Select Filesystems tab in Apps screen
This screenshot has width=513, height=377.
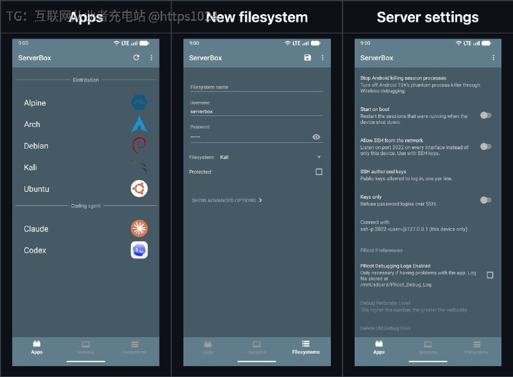pos(135,348)
